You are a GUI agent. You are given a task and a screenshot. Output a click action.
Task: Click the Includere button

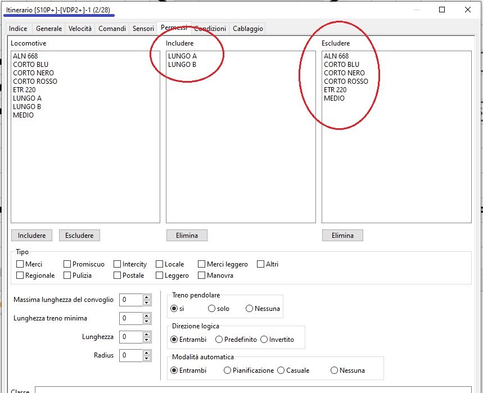click(x=31, y=236)
